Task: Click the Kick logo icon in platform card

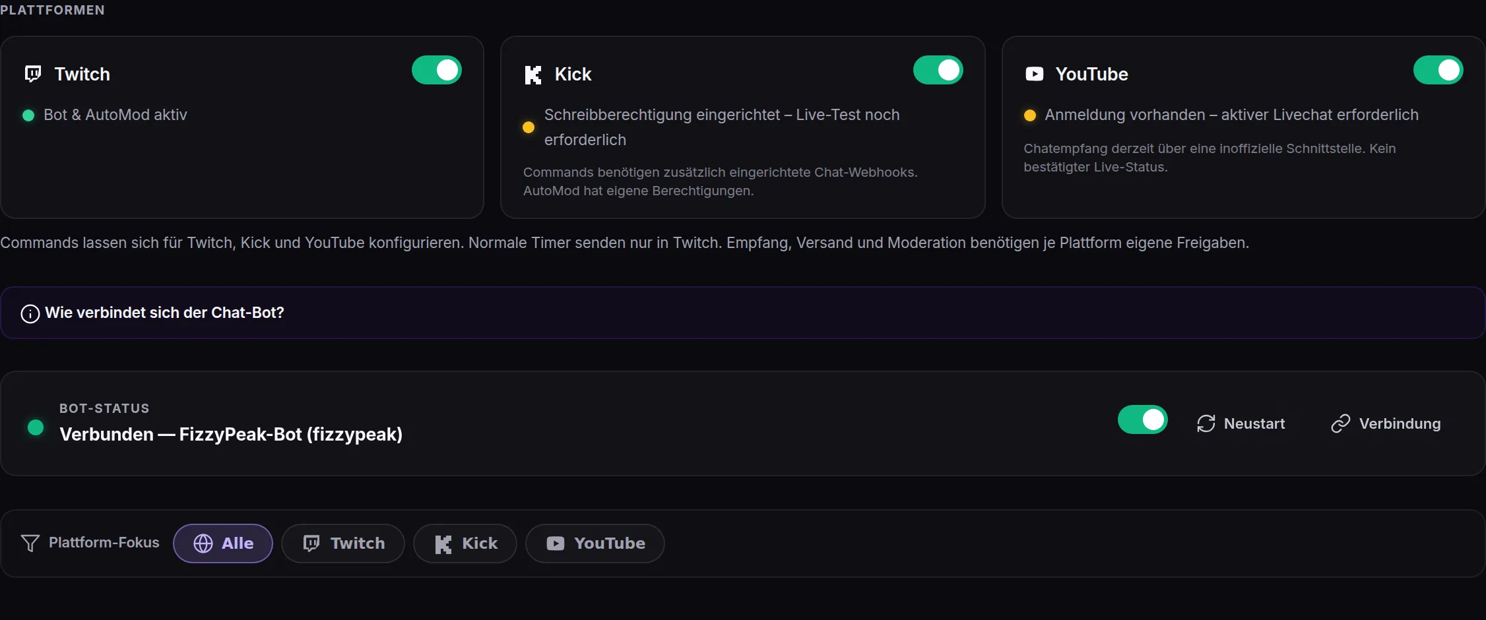Action: (533, 75)
